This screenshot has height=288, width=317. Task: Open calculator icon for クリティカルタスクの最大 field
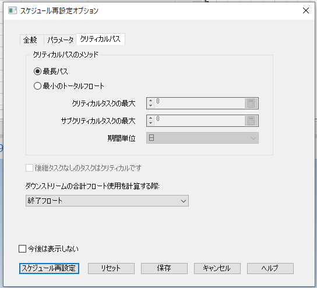click(251, 104)
